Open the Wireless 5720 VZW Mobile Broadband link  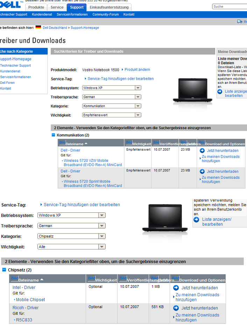point(93,163)
